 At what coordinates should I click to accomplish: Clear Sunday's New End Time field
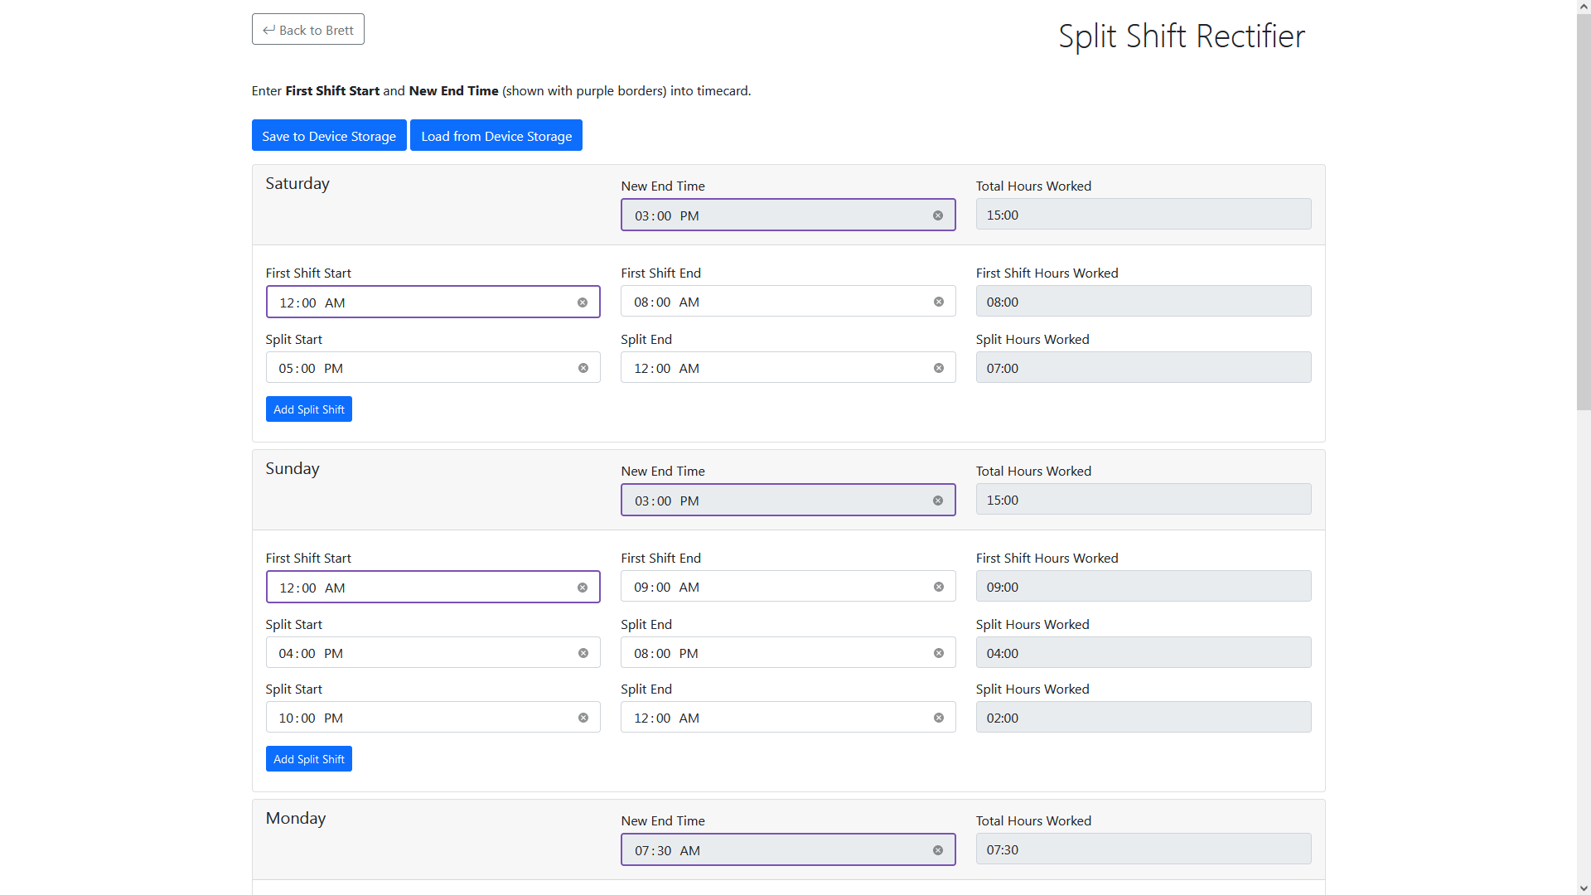point(938,501)
